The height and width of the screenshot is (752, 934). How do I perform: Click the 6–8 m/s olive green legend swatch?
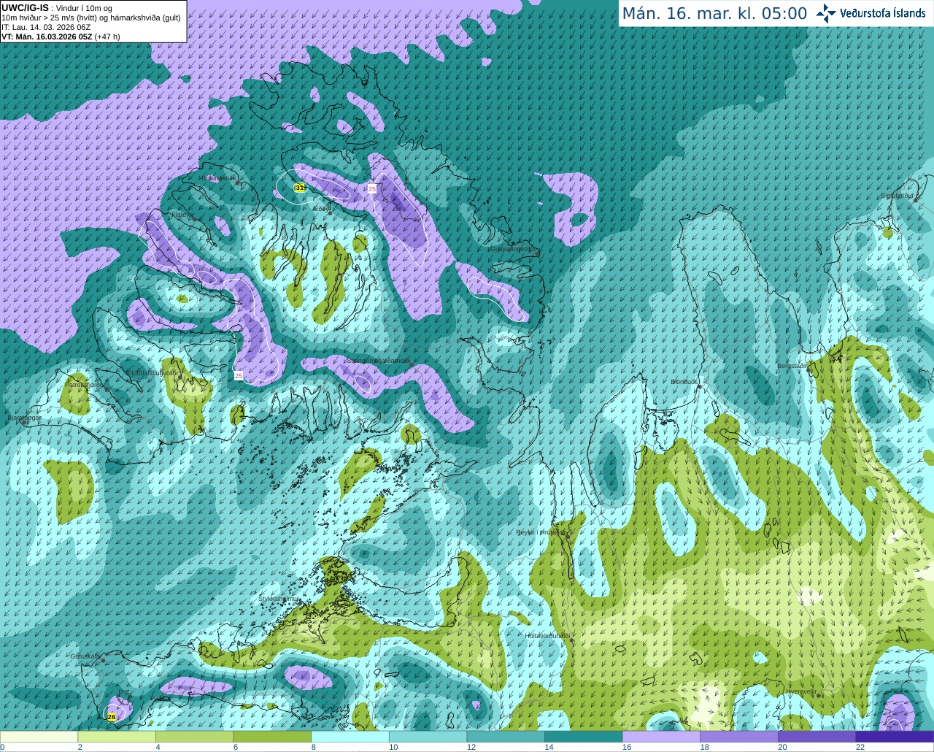click(272, 737)
